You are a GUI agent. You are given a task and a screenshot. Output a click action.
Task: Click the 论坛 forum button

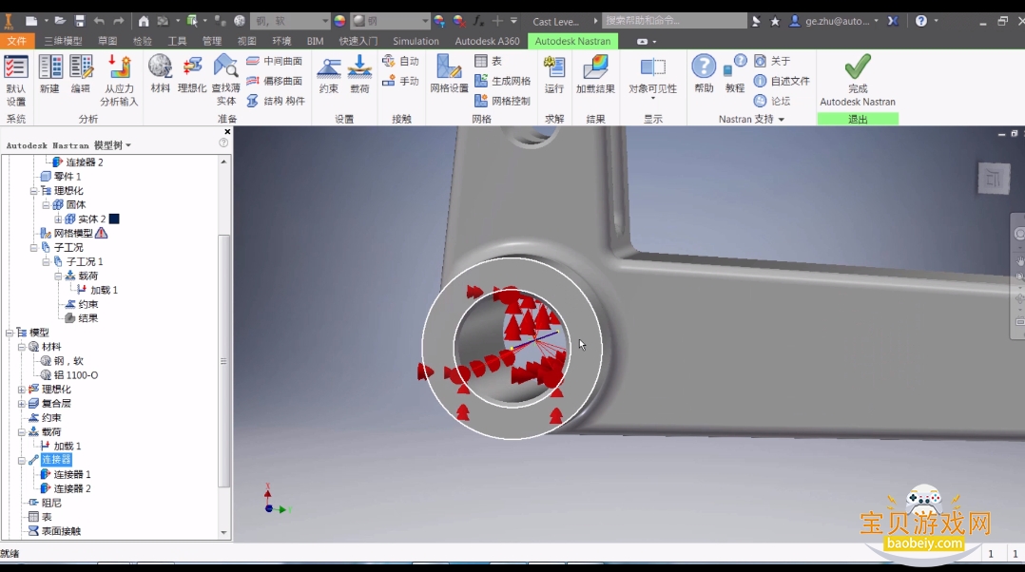[x=773, y=101]
